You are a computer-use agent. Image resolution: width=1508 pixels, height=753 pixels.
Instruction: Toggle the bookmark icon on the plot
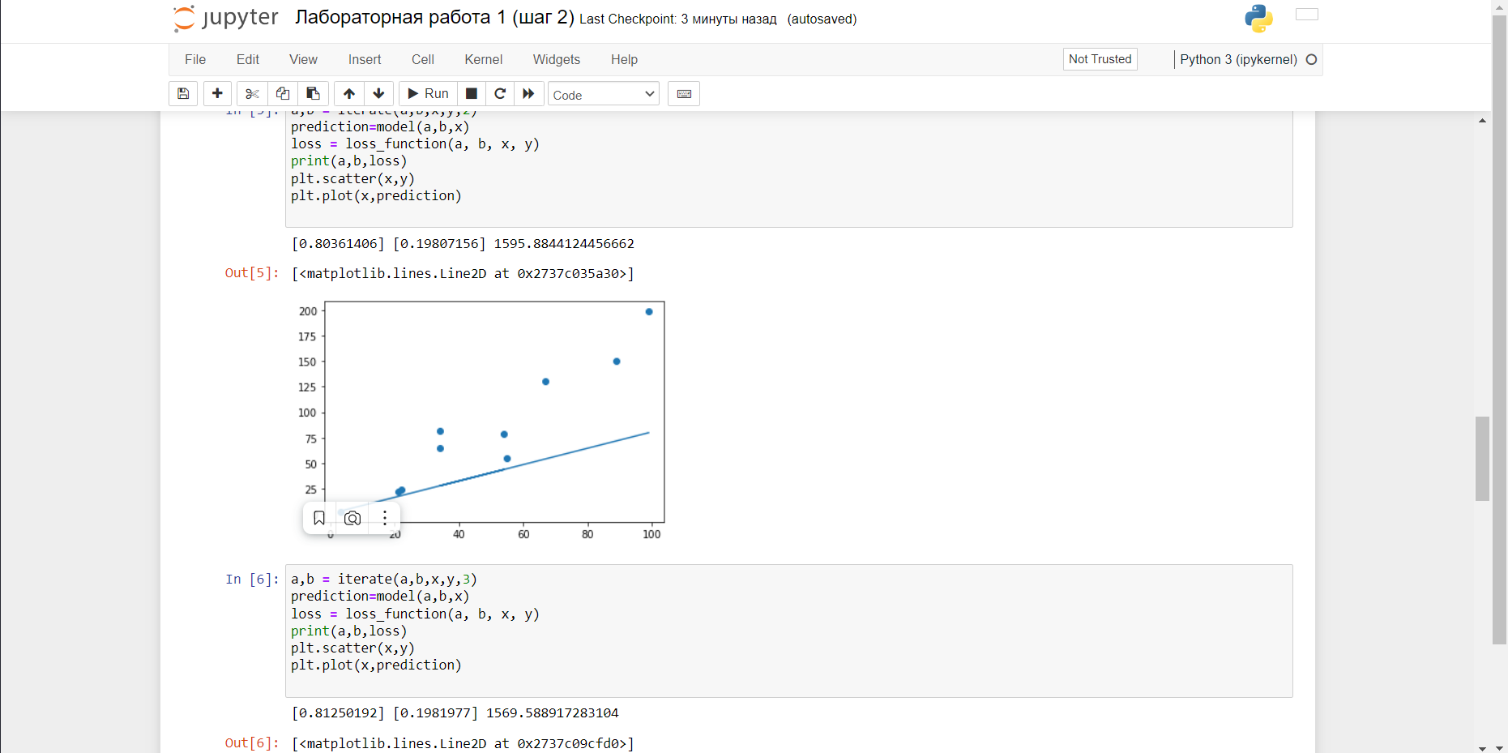click(318, 518)
